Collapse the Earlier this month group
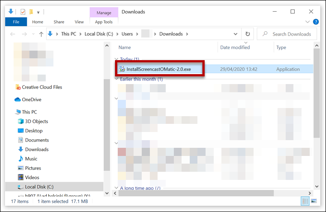The height and width of the screenshot is (212, 326). pos(116,79)
